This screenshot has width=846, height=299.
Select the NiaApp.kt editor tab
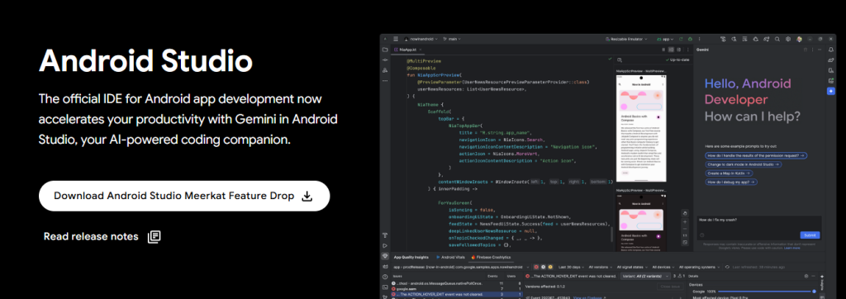(x=408, y=50)
